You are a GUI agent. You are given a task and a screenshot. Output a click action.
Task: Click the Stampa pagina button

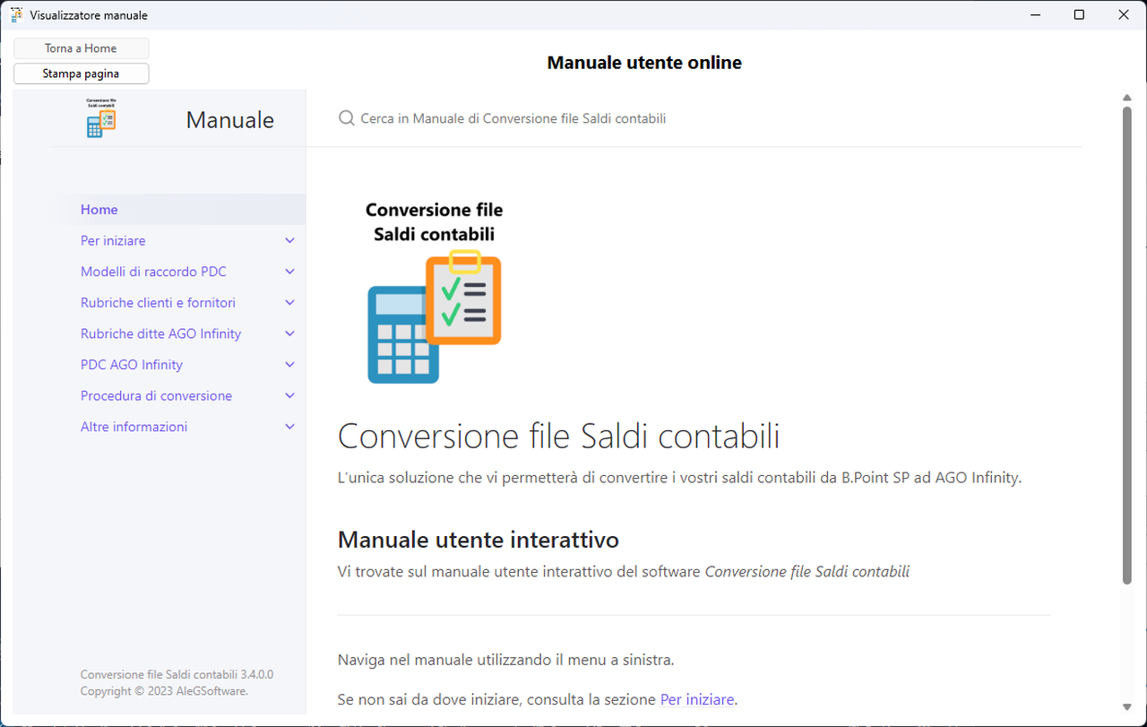tap(82, 74)
